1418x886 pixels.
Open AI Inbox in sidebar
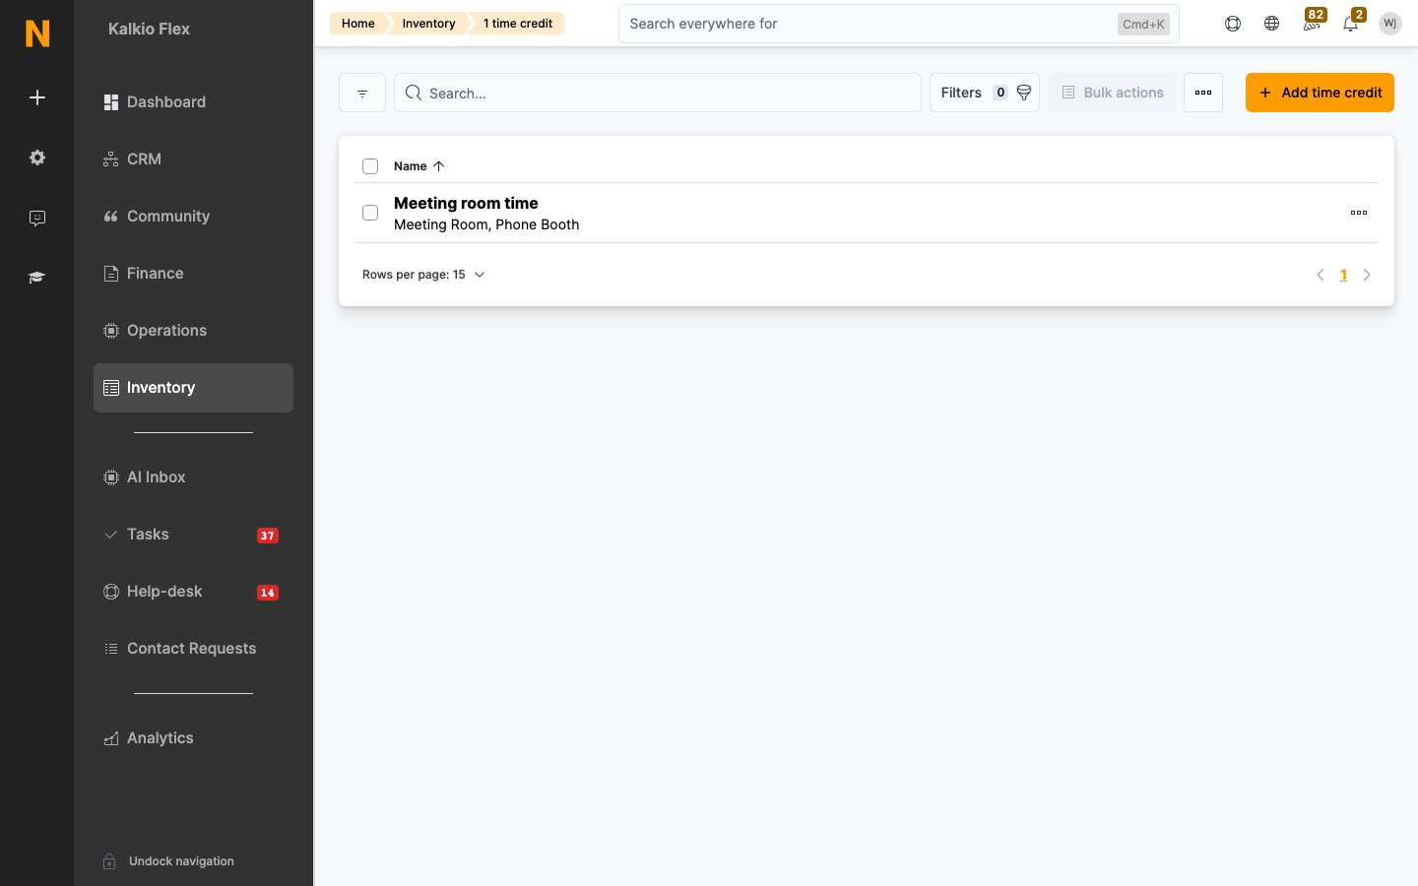pos(193,477)
